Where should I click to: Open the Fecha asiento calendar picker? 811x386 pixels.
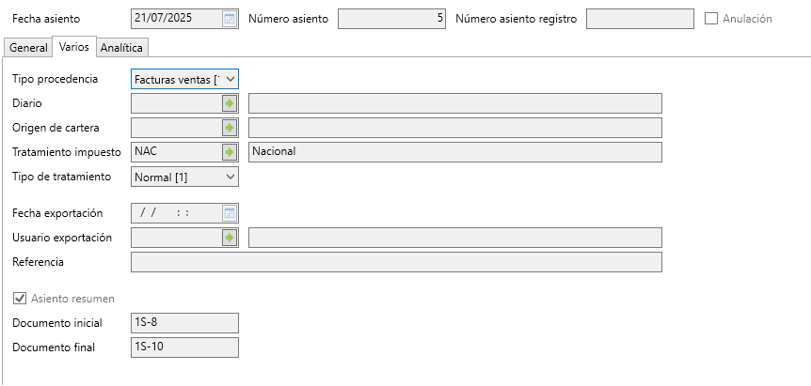(230, 19)
